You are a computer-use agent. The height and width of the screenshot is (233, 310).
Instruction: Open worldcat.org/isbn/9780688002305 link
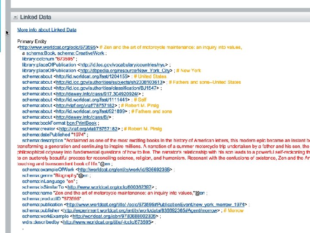[x=114, y=216]
